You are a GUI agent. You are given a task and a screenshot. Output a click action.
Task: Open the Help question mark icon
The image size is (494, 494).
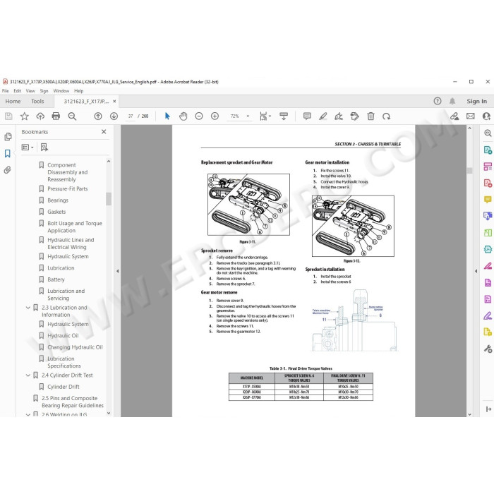click(438, 101)
